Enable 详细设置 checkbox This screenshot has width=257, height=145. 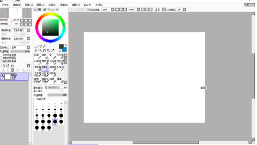coord(35,99)
